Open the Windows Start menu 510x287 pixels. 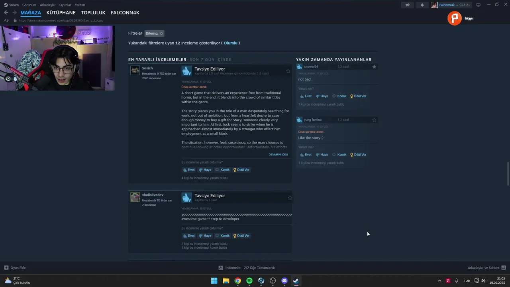214,281
